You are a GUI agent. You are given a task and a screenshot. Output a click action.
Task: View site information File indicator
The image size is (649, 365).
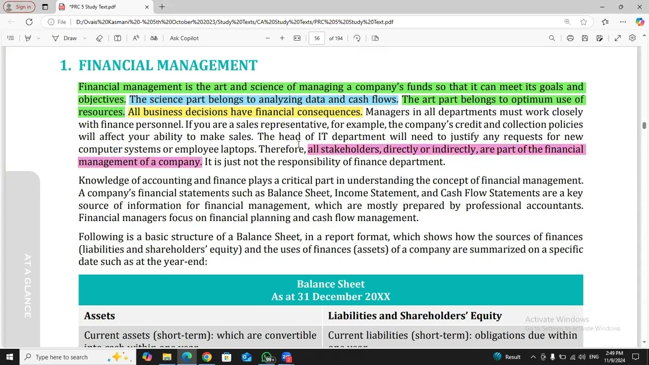pyautogui.click(x=57, y=22)
